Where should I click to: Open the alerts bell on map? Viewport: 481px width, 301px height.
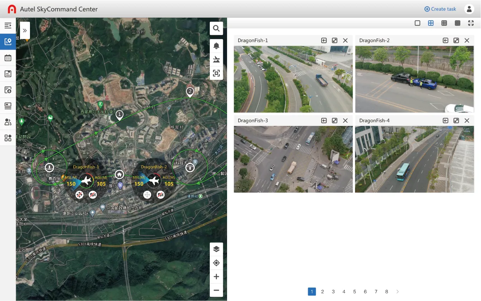point(216,46)
